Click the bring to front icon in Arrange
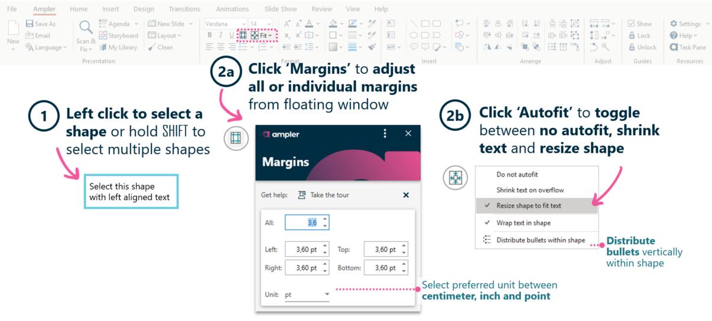Screen dimensions: 712x321 (x=525, y=47)
